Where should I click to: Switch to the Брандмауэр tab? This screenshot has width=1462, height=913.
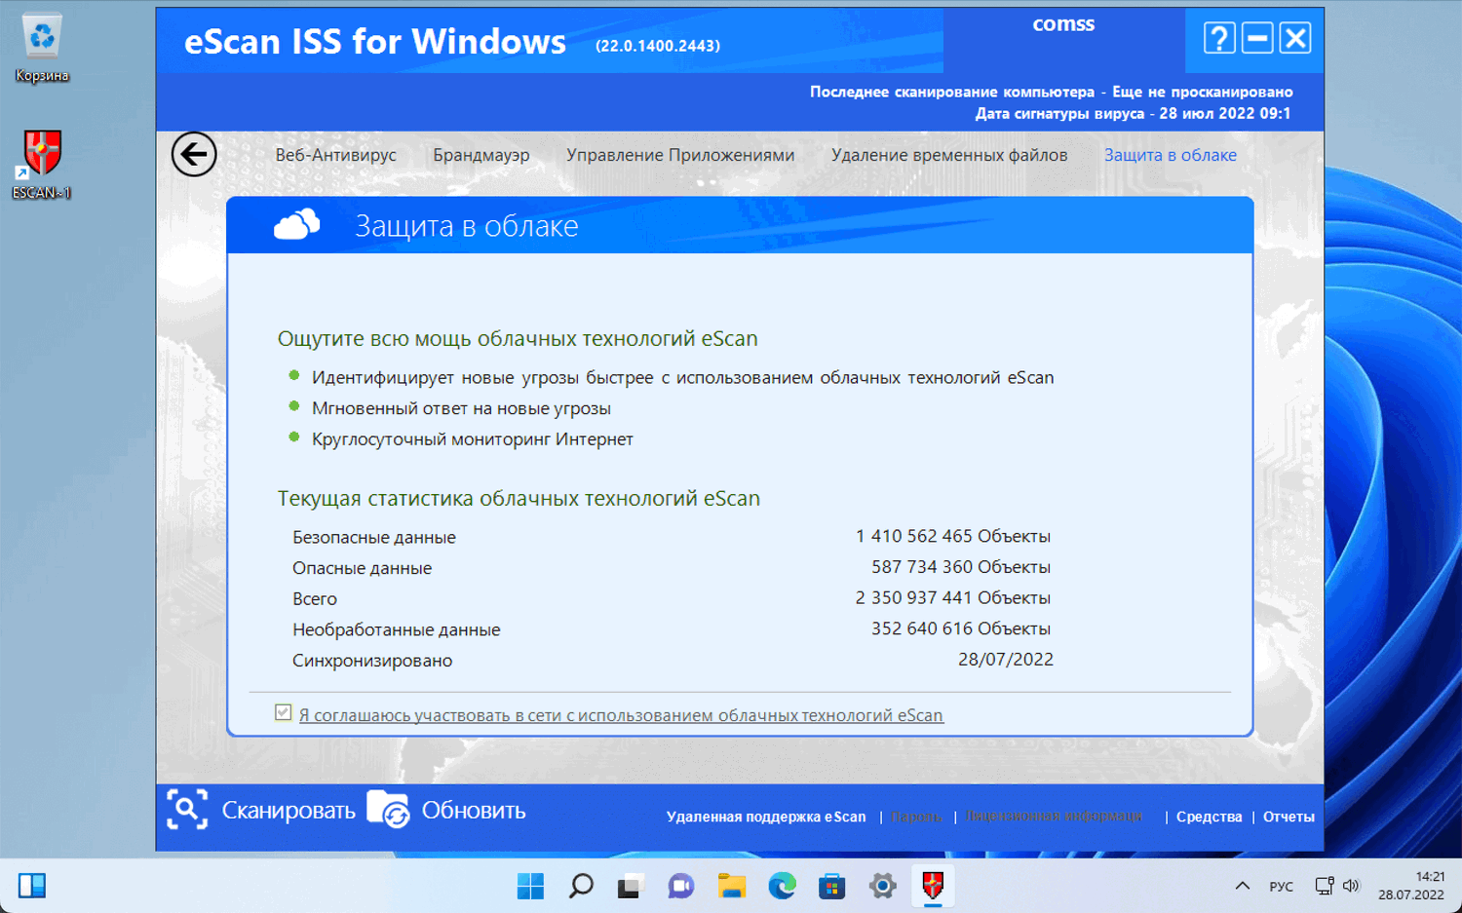(x=481, y=155)
